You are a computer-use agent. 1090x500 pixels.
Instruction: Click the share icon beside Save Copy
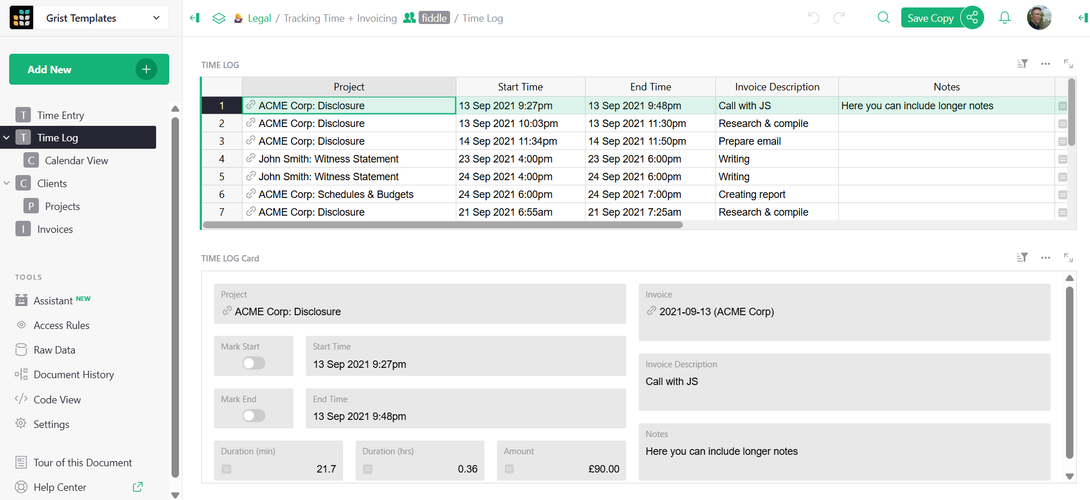point(972,18)
